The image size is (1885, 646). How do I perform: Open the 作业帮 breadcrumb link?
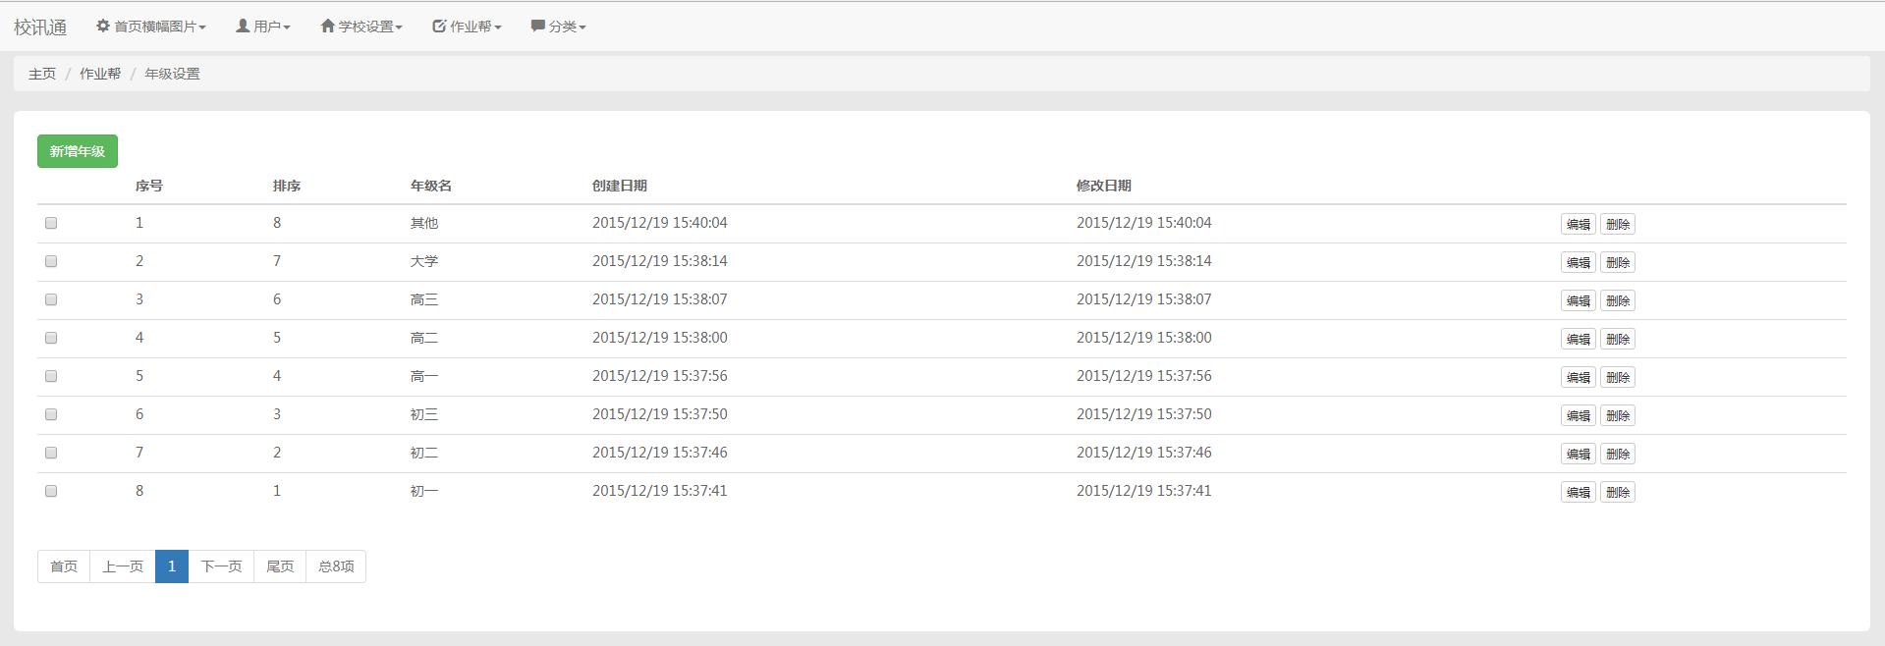100,74
